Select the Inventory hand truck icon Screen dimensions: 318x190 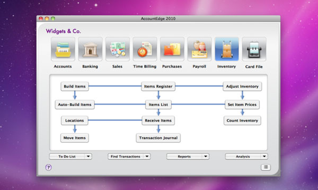227,49
